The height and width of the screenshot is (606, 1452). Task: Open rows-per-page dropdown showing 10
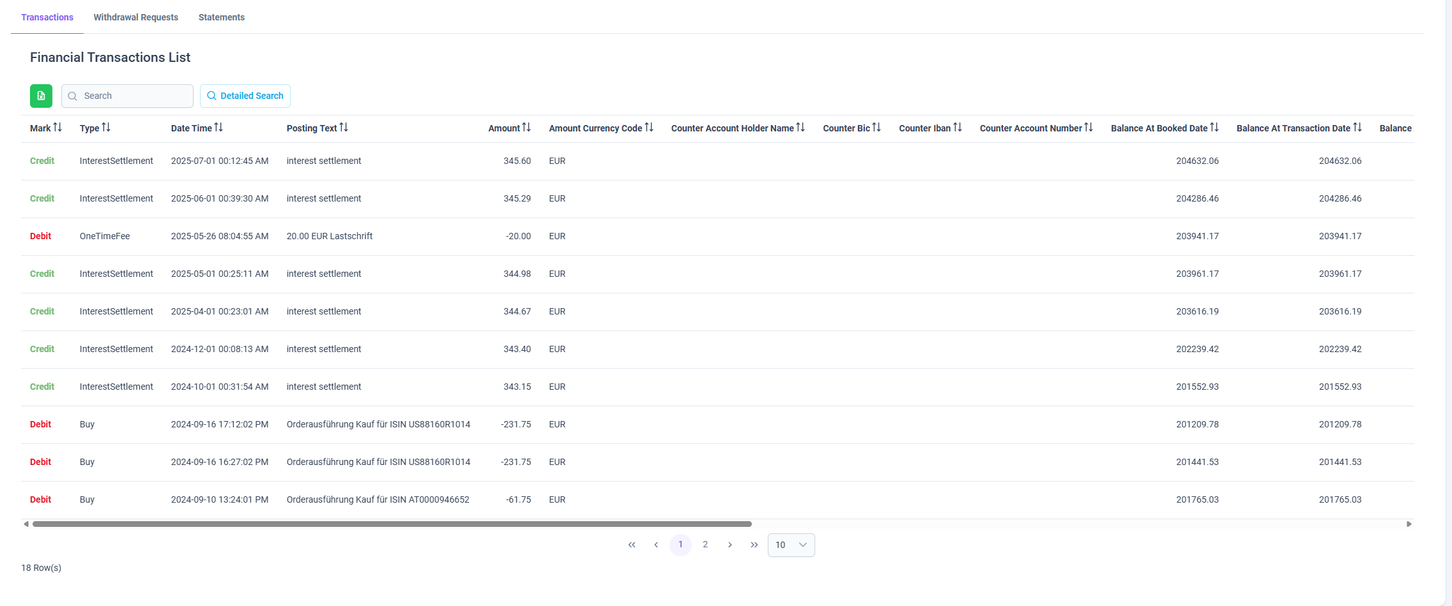791,545
